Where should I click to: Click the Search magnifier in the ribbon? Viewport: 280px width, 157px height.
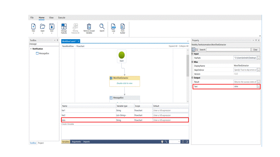pos(102,26)
